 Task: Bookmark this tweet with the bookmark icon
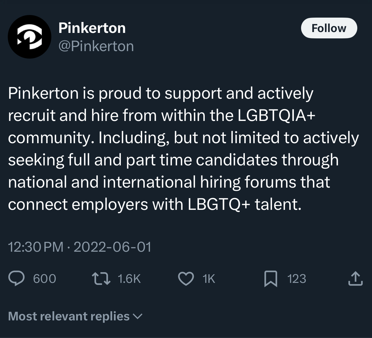270,279
